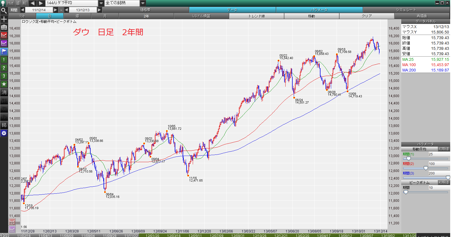The width and height of the screenshot is (453, 237).
Task: Click the トレンド線 button
Action: coord(257,16)
